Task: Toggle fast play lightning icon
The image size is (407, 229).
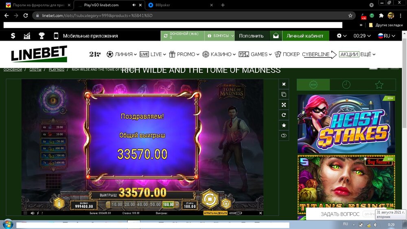Action: (38, 213)
